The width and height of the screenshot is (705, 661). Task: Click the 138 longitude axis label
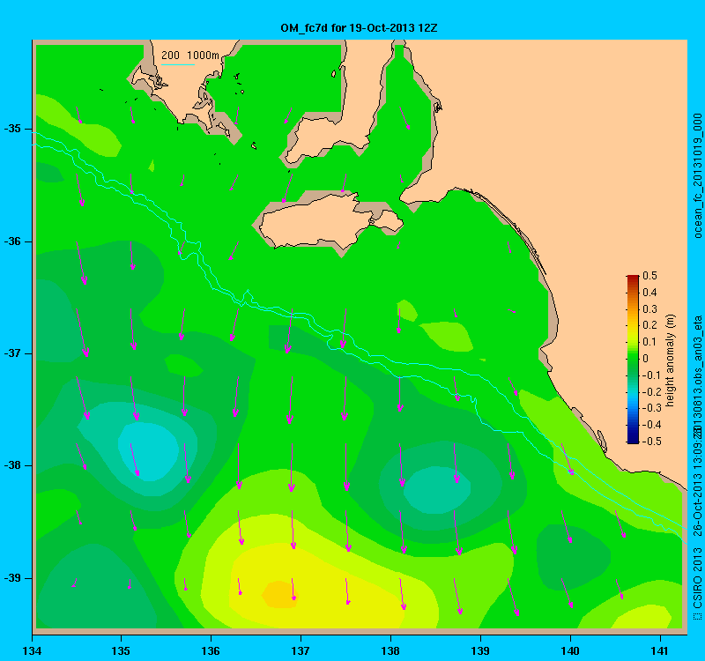coord(390,650)
